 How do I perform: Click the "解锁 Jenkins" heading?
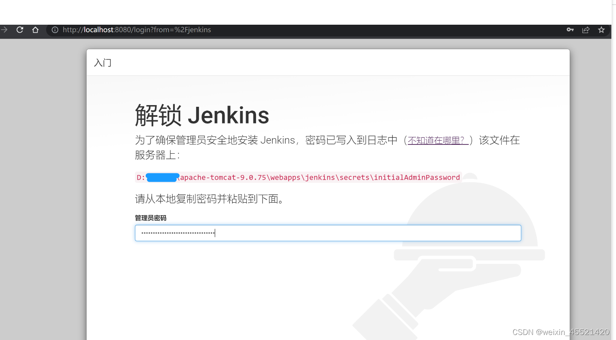click(202, 115)
